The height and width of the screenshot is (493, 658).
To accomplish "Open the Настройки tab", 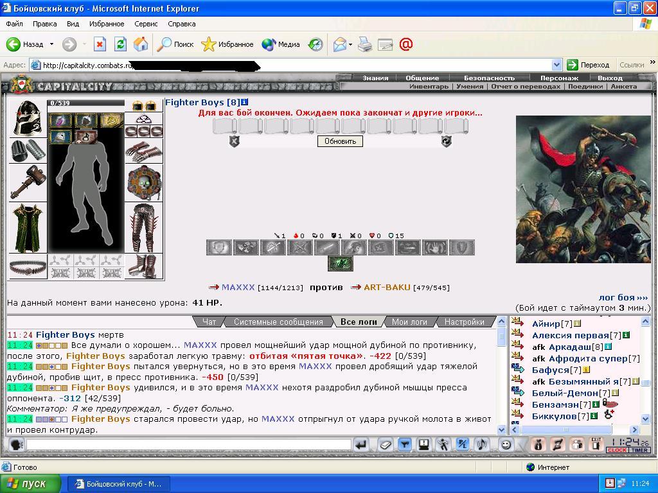I will (x=464, y=322).
